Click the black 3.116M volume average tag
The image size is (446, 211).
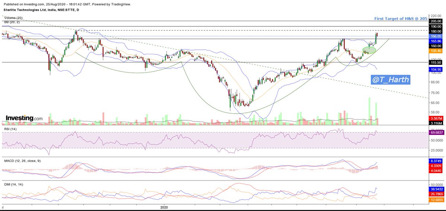coord(436,123)
